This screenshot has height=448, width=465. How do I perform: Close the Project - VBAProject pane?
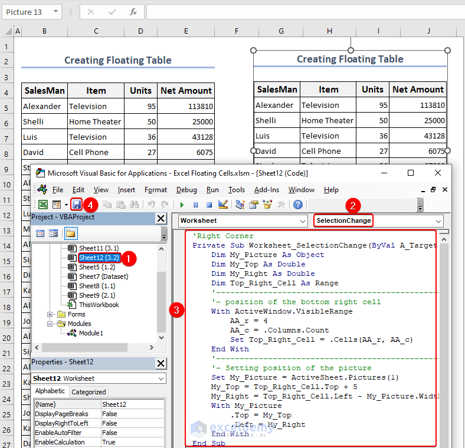[161, 218]
